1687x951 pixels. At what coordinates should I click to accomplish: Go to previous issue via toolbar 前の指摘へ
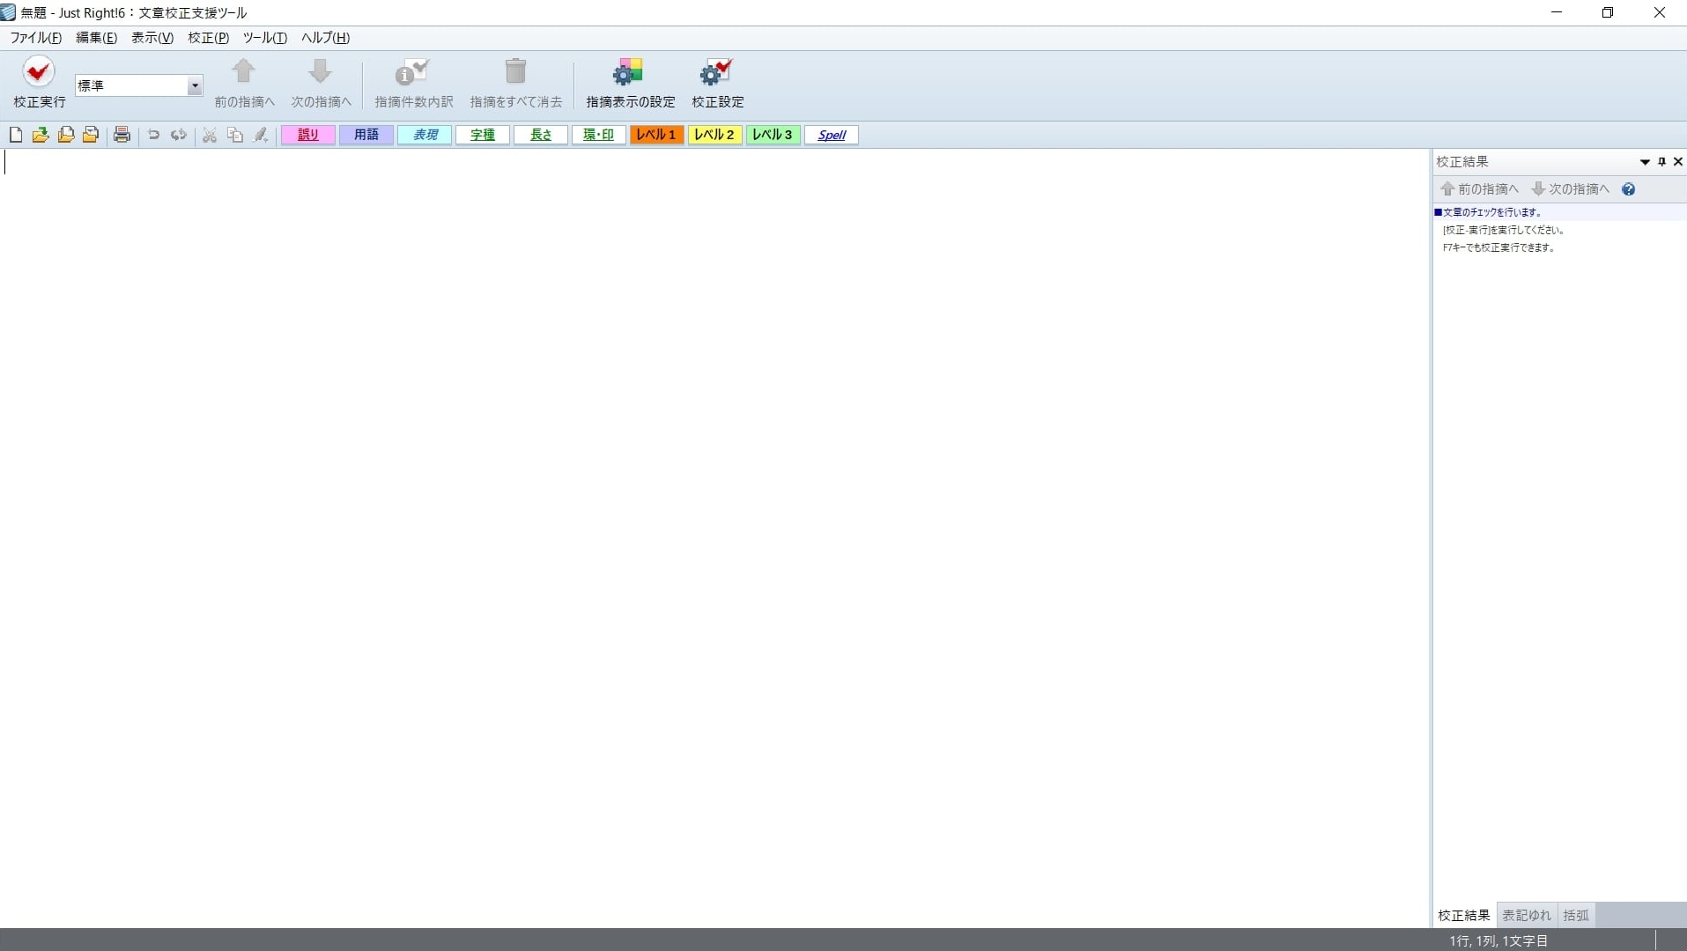pos(244,83)
